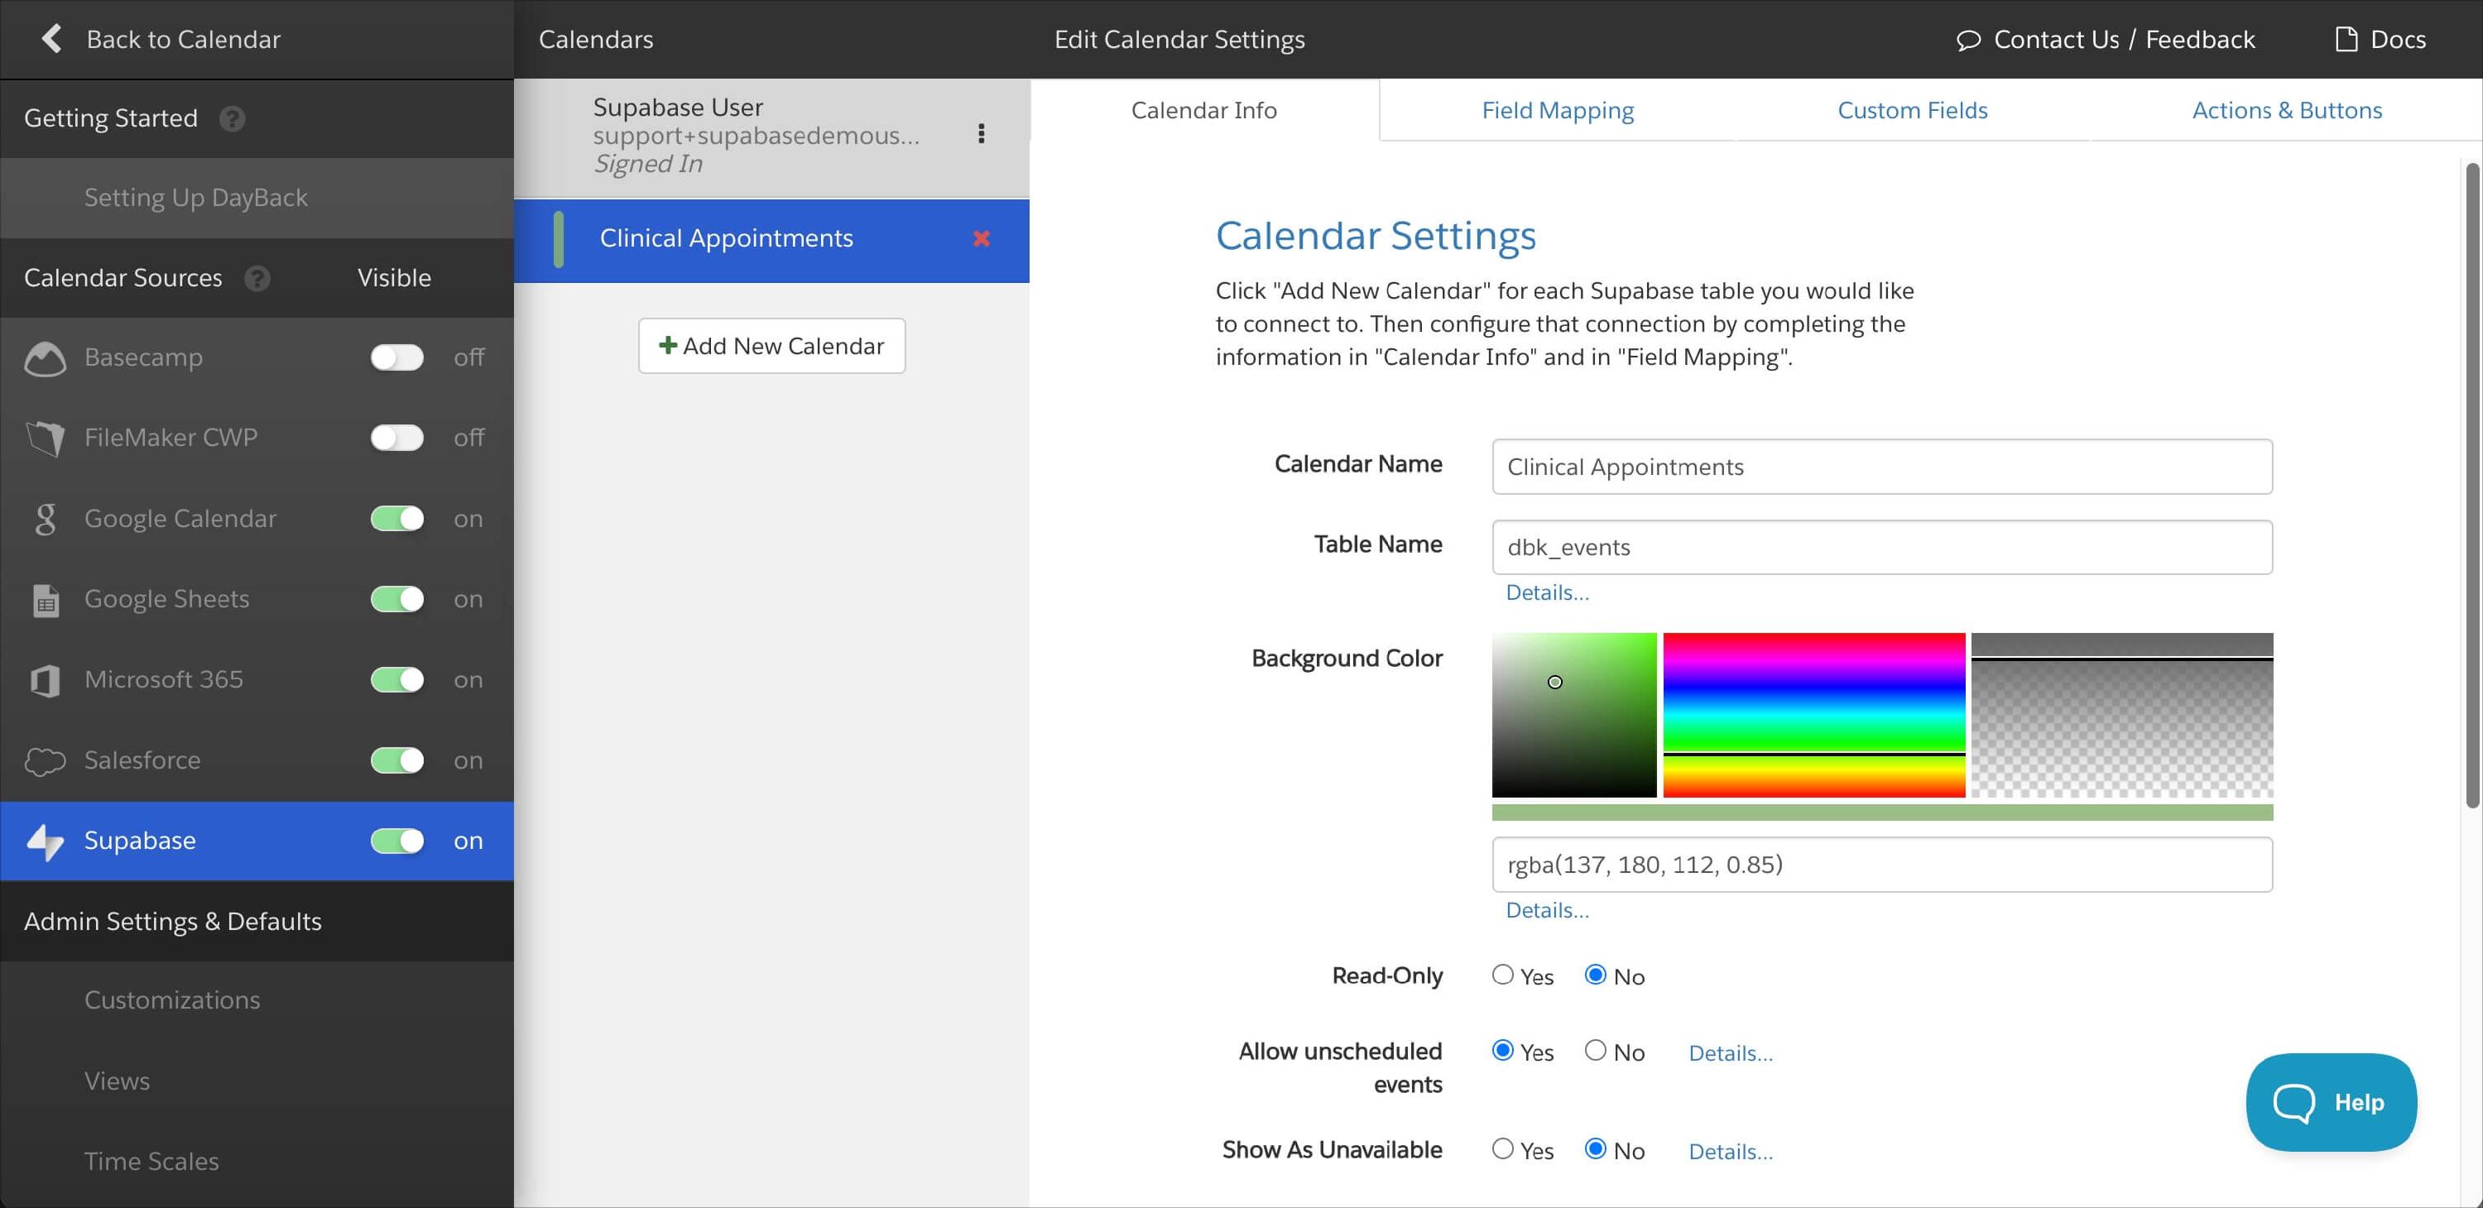This screenshot has width=2483, height=1208.
Task: Turn off Google Calendar visibility toggle
Action: [x=397, y=518]
